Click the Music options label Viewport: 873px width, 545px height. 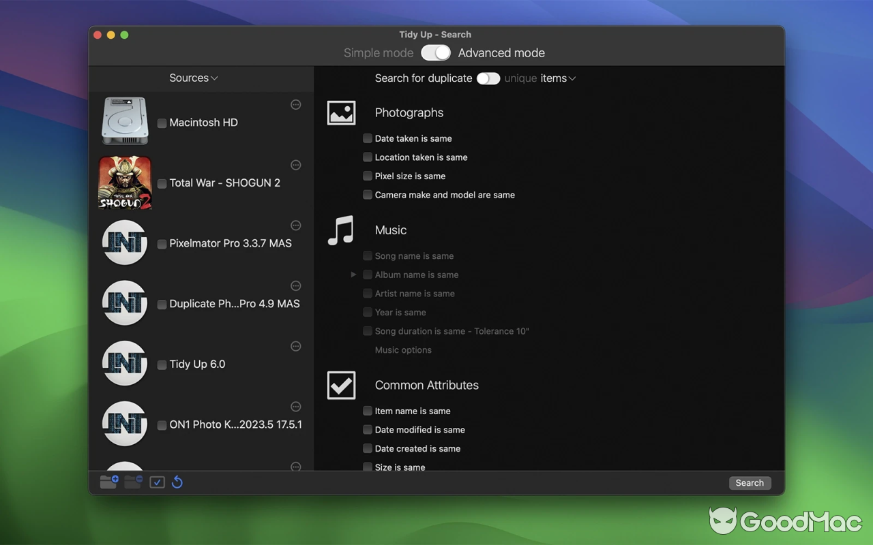pos(403,349)
